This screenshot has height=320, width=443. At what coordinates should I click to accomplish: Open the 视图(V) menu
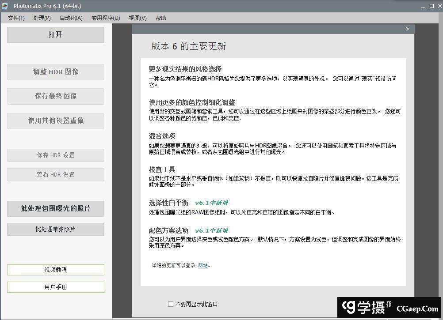point(137,18)
